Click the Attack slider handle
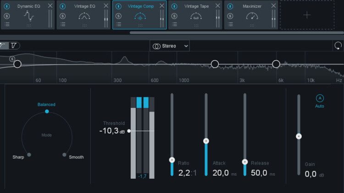Viewport: 344px width, 193px height. [206, 141]
